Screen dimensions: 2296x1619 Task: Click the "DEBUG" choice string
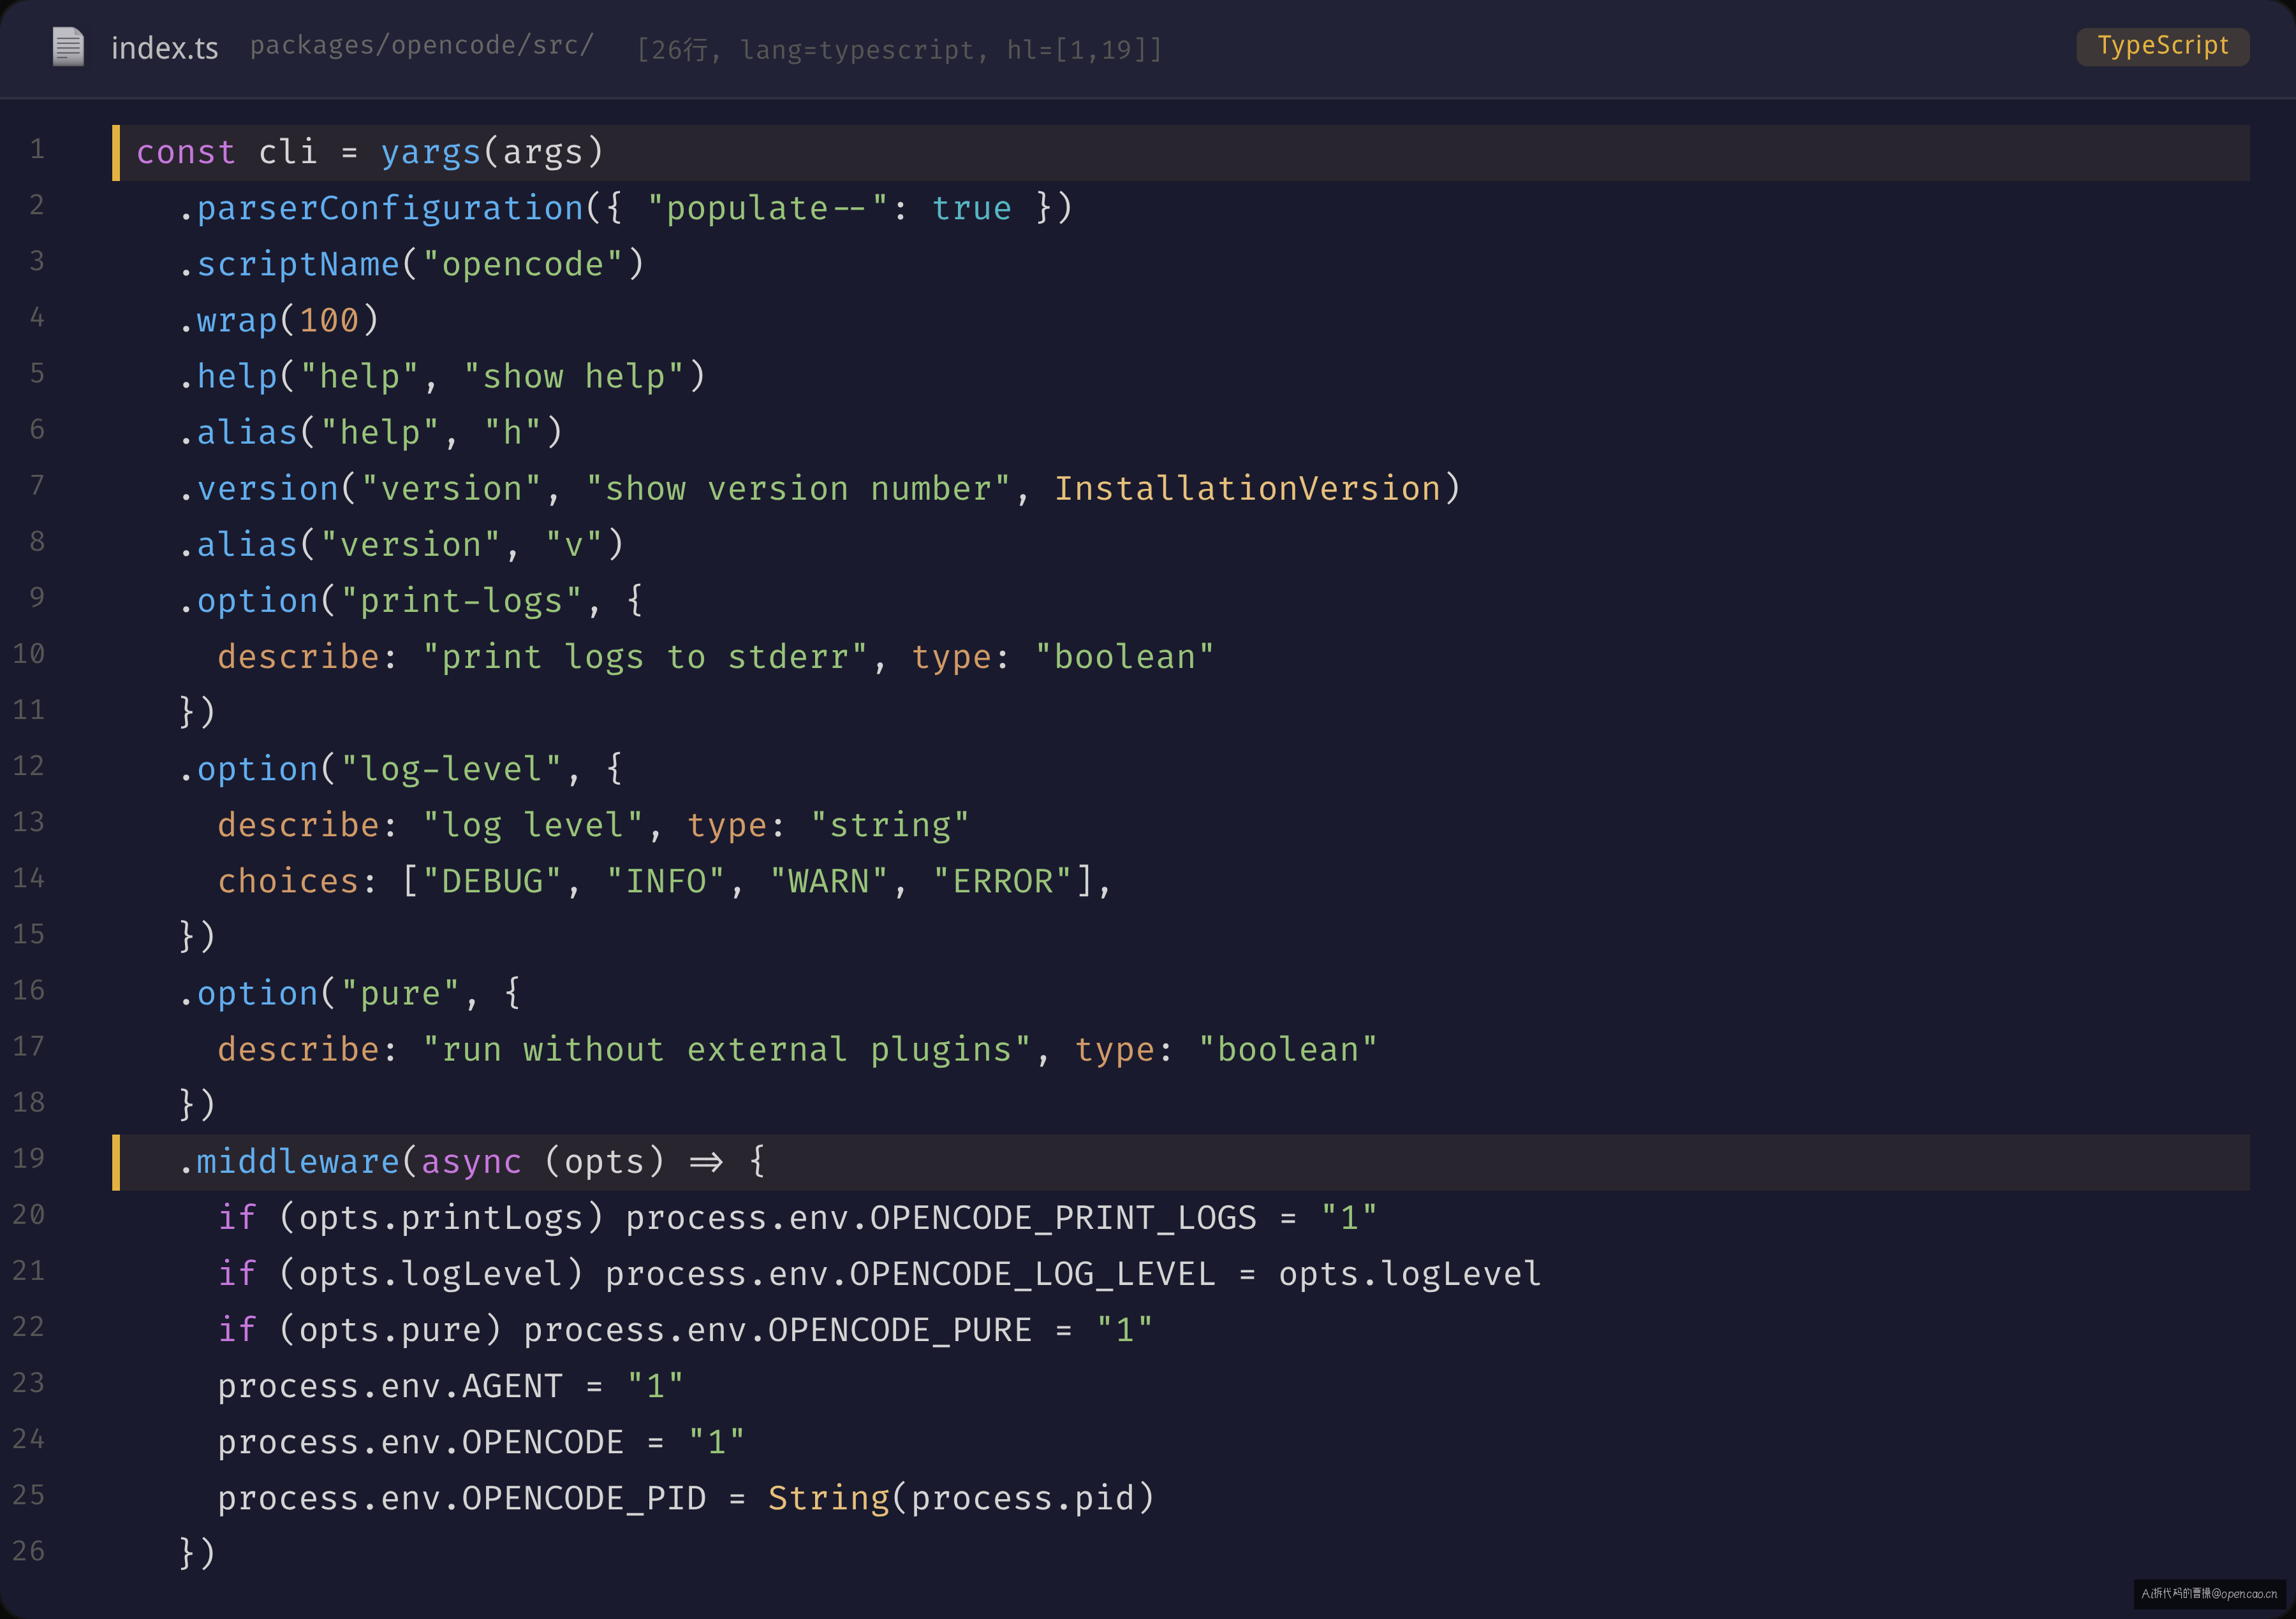(x=493, y=880)
